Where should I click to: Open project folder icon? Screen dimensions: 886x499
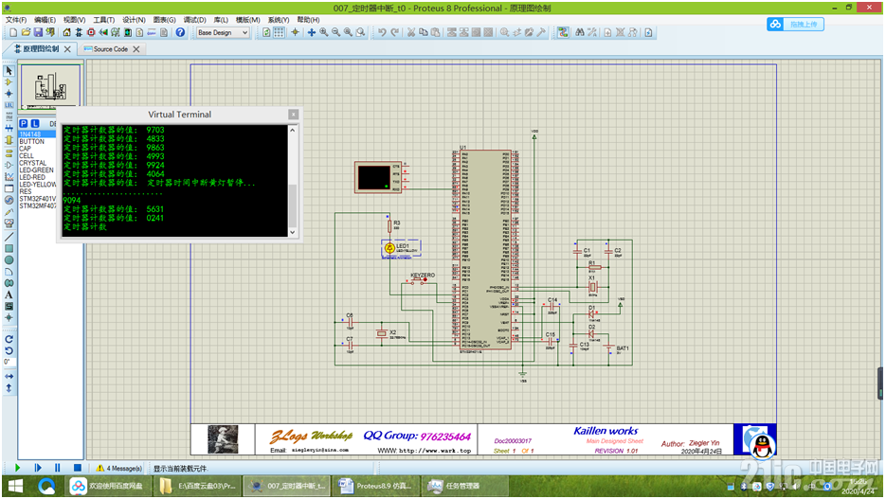[26, 33]
